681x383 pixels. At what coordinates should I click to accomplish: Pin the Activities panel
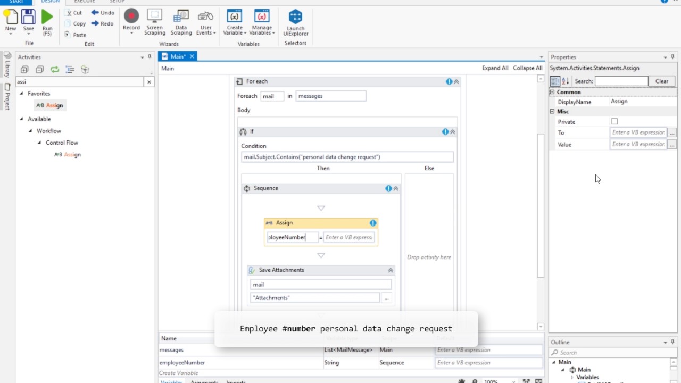[x=150, y=57]
